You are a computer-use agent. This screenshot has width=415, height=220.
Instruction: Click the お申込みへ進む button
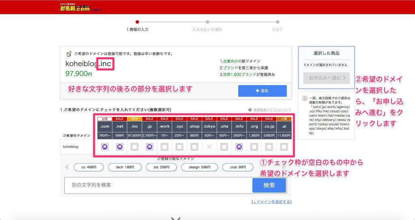click(326, 78)
